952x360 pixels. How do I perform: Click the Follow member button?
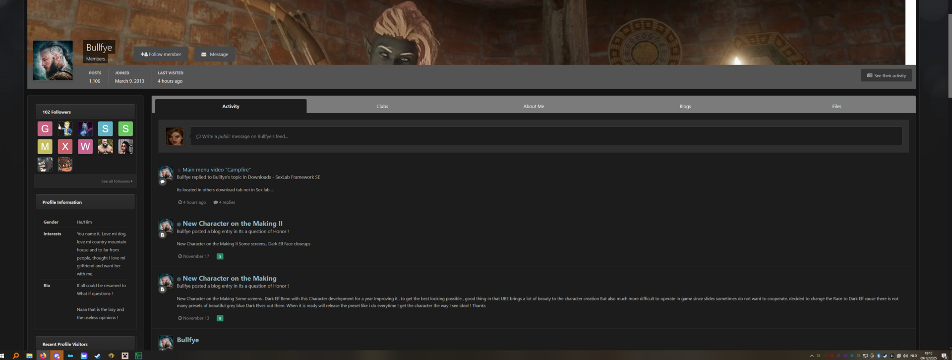(x=161, y=54)
